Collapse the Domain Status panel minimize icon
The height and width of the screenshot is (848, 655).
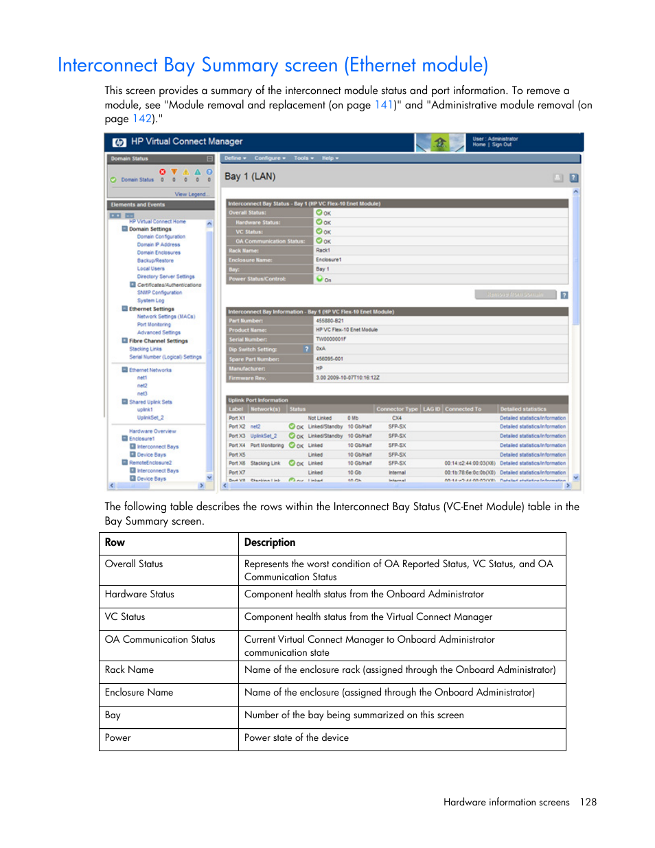[x=210, y=159]
